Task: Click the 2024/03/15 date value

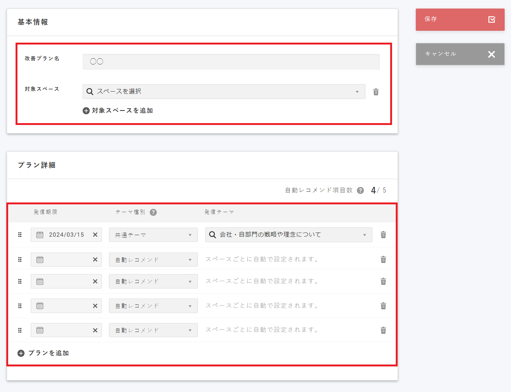Action: click(67, 235)
